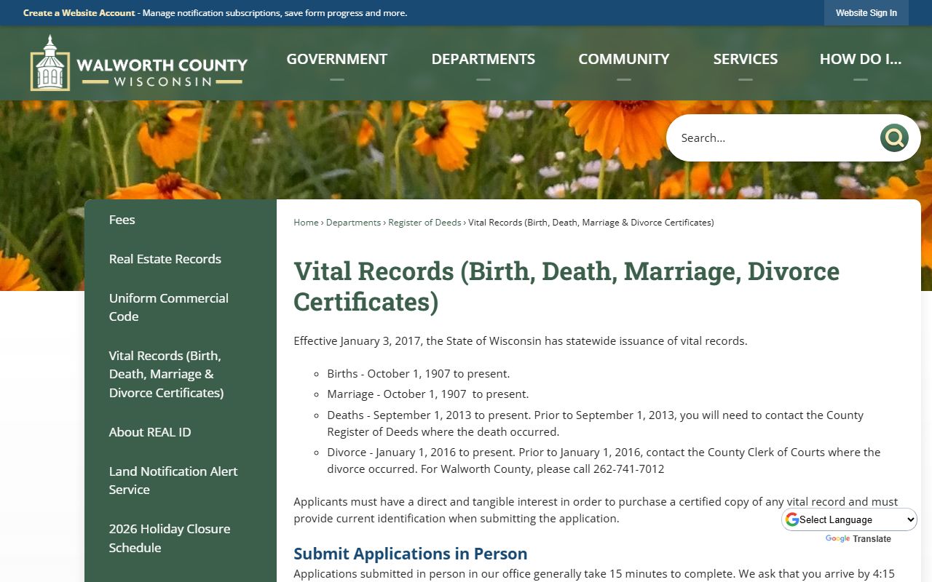
Task: Open the How Do I menu
Action: 861,59
